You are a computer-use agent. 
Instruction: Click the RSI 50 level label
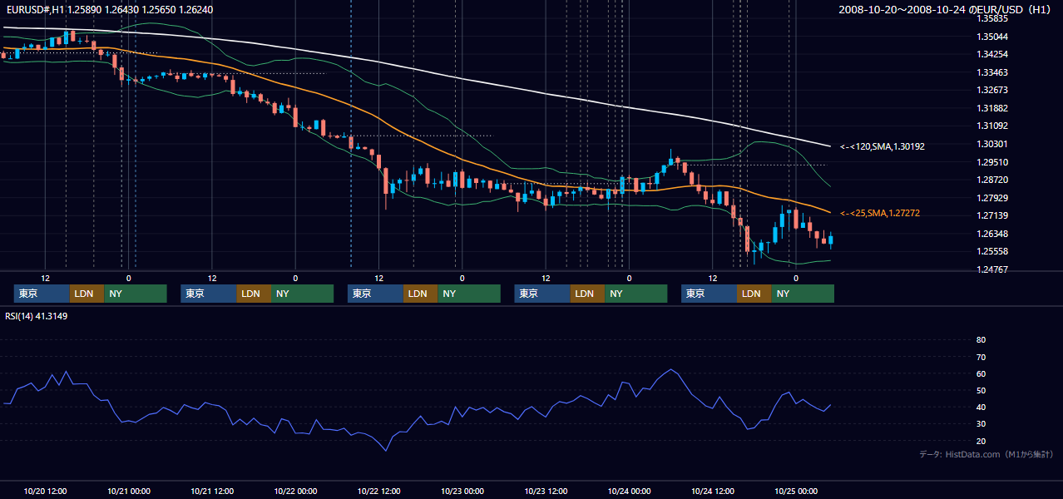[981, 390]
